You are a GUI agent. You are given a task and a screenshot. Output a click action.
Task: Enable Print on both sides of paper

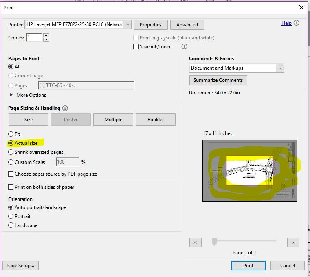pyautogui.click(x=11, y=187)
